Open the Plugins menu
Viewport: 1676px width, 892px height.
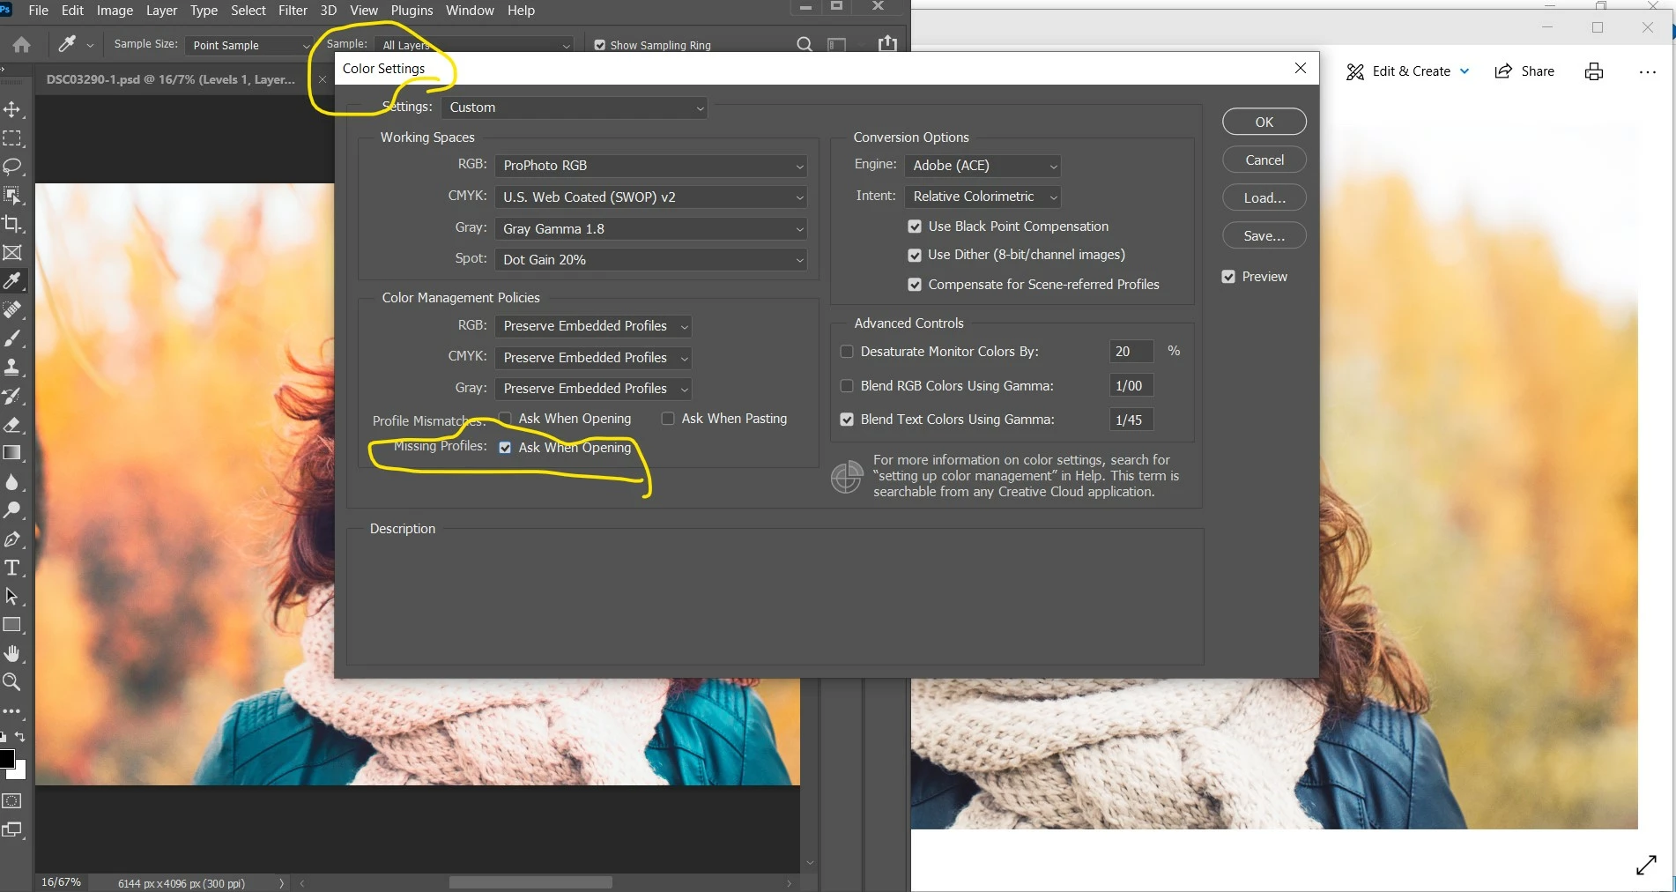pos(412,11)
